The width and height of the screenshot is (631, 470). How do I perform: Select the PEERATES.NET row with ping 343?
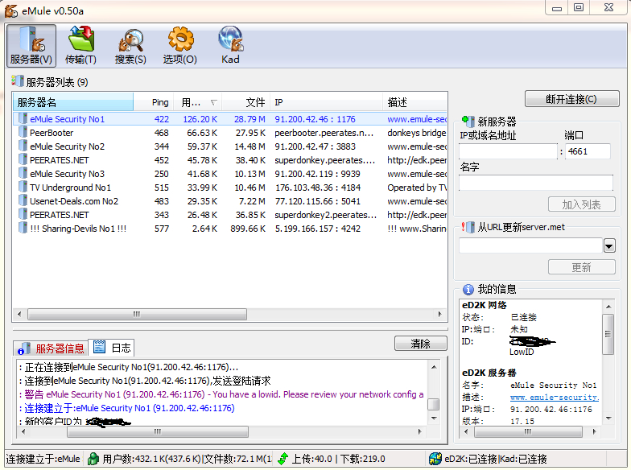point(230,214)
